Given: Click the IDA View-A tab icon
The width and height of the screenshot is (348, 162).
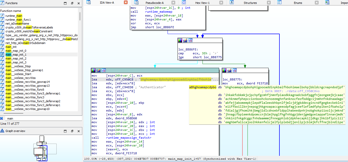Looking at the screenshot, I should 88,3.
